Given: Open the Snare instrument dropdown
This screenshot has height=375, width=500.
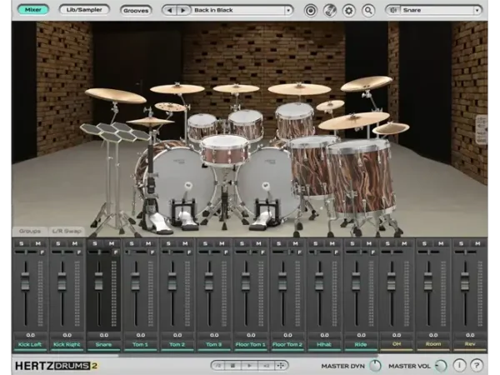Looking at the screenshot, I should point(477,10).
